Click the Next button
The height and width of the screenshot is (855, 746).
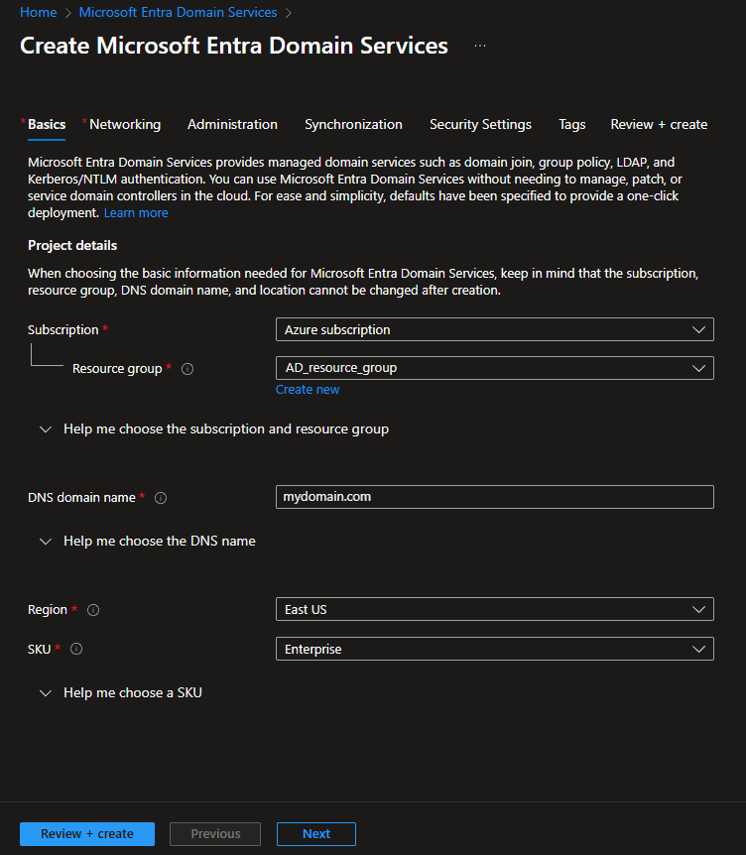point(315,834)
